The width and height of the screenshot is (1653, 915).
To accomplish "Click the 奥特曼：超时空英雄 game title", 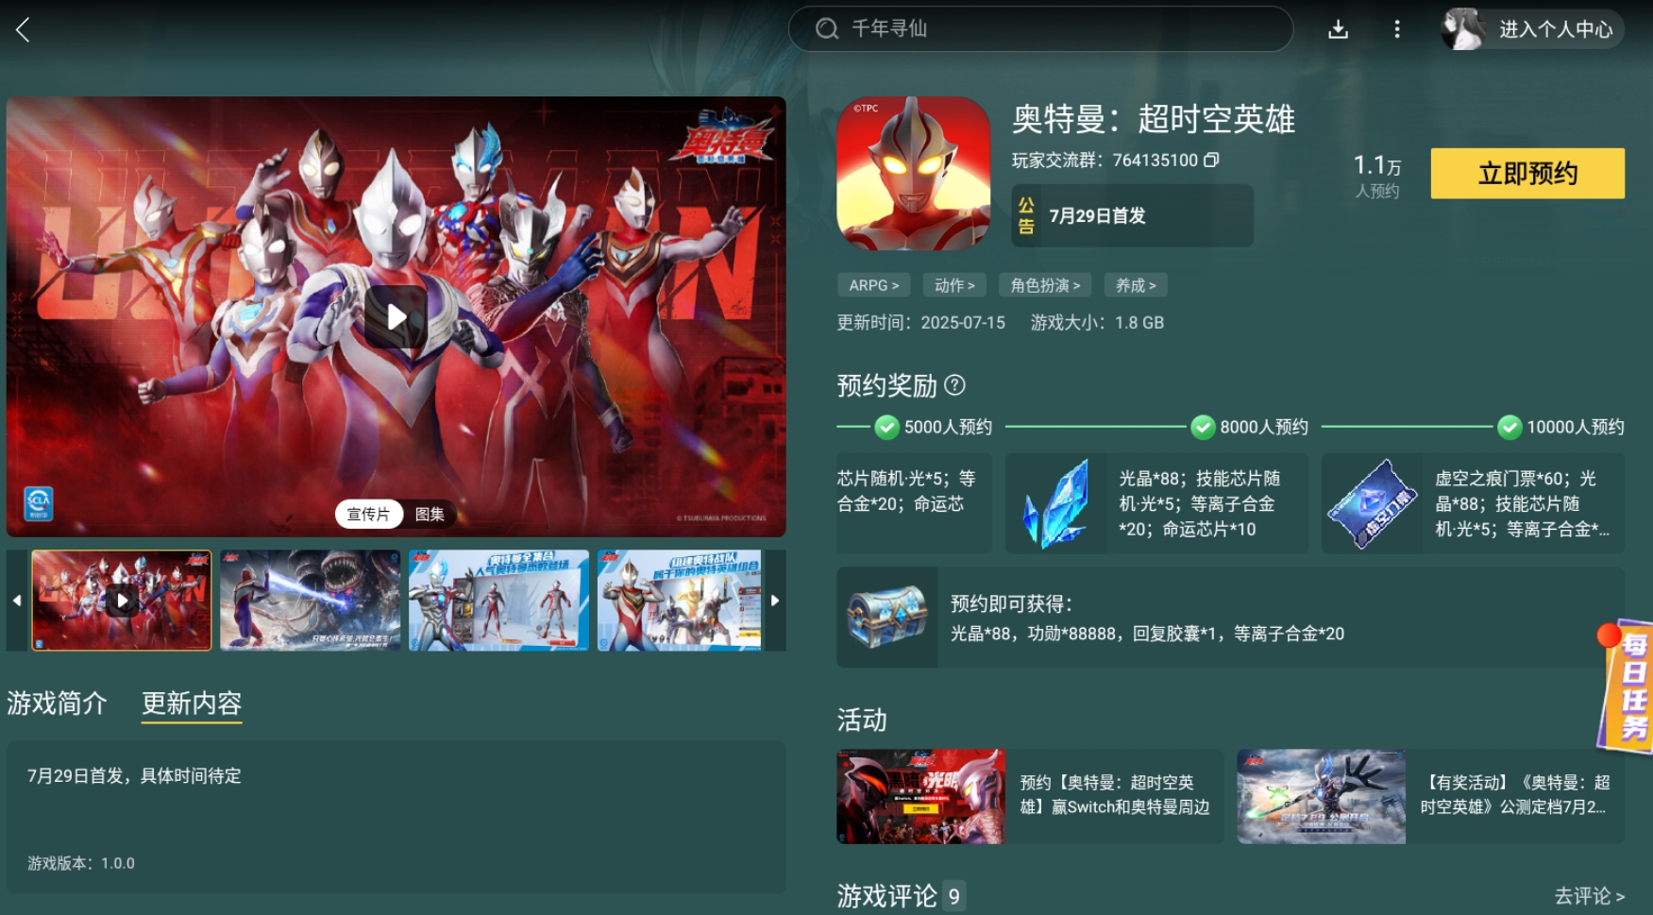I will point(1154,120).
